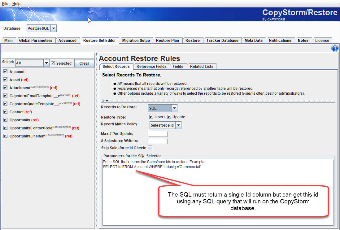Select the Contact table name
The image size is (340, 230).
pos(16,112)
